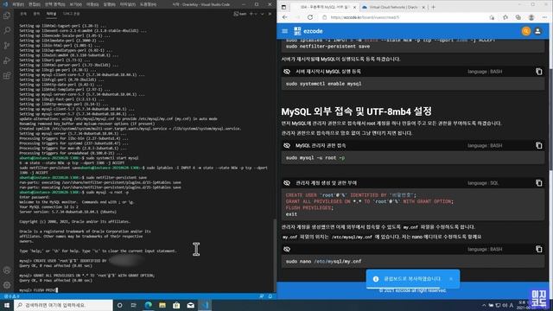Go back in the Edge browser
This screenshot has height=311, width=553.
(x=285, y=17)
